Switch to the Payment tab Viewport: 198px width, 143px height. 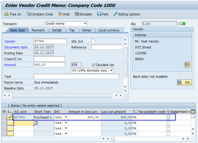pos(38,30)
